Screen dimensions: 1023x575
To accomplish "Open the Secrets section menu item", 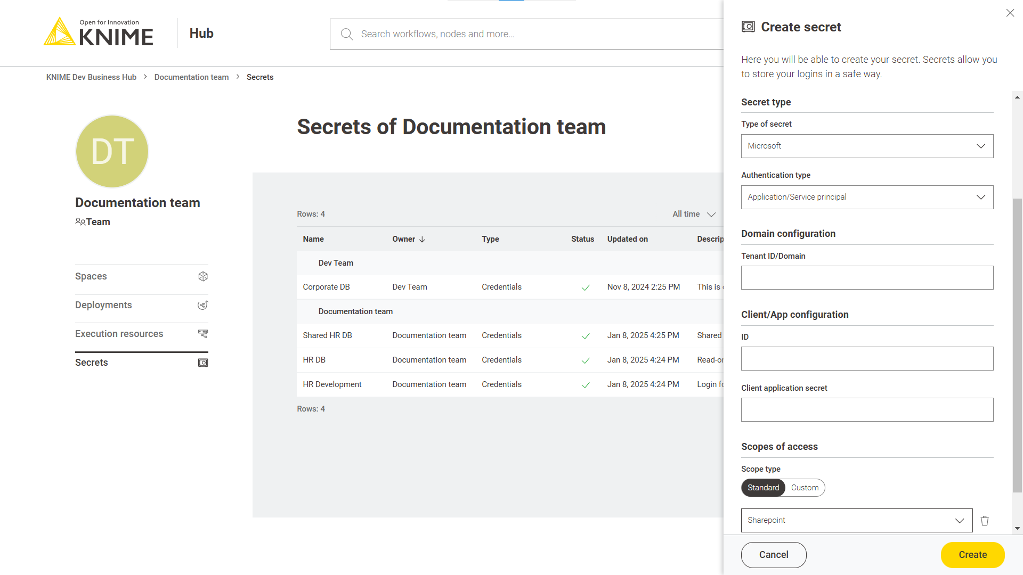I will pos(91,362).
